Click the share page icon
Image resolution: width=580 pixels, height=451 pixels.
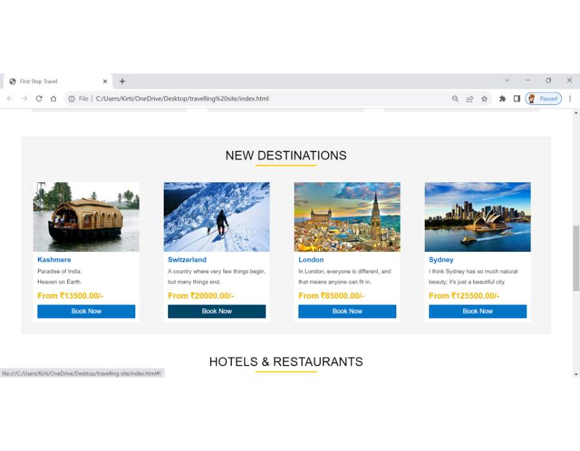pyautogui.click(x=470, y=99)
